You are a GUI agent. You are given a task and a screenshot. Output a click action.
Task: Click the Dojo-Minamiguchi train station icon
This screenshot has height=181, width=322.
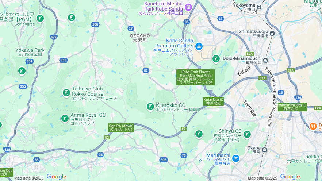click(265, 61)
